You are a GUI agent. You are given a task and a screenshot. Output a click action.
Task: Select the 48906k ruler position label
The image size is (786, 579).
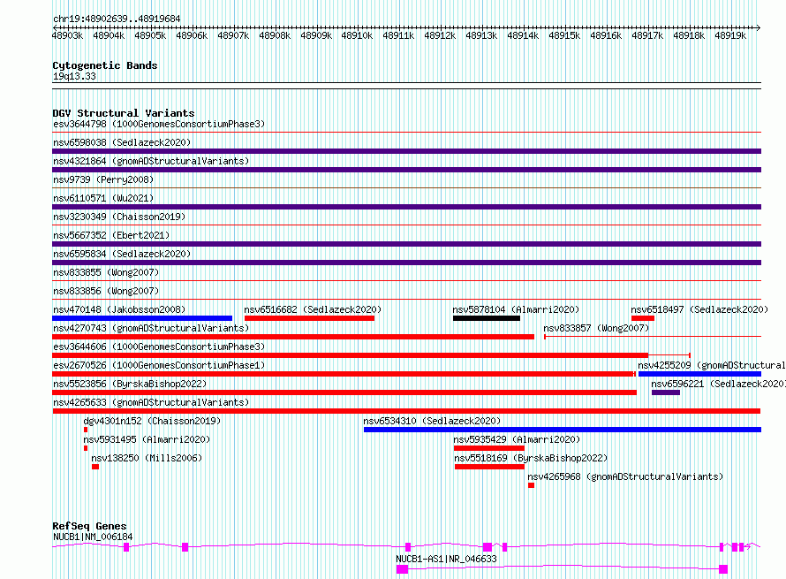point(192,35)
